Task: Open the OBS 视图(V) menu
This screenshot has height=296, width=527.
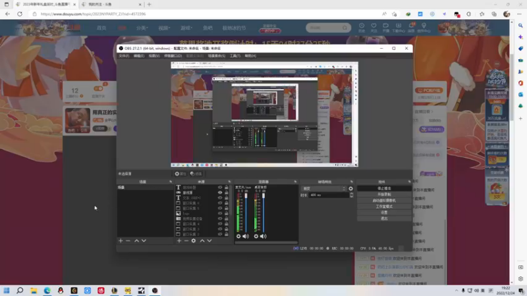Action: click(x=154, y=56)
